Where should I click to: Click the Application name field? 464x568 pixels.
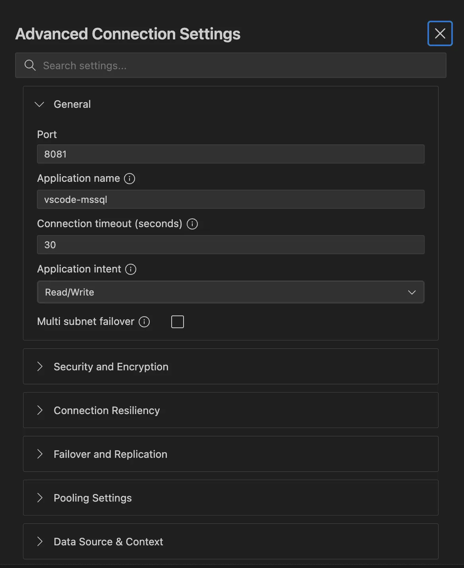coord(230,199)
